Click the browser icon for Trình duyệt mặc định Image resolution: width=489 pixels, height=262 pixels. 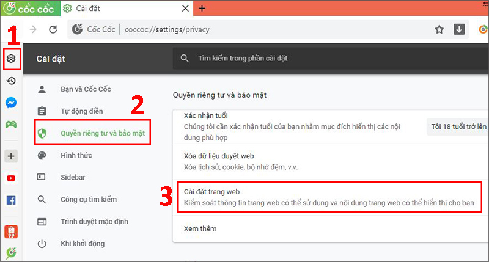click(x=42, y=222)
